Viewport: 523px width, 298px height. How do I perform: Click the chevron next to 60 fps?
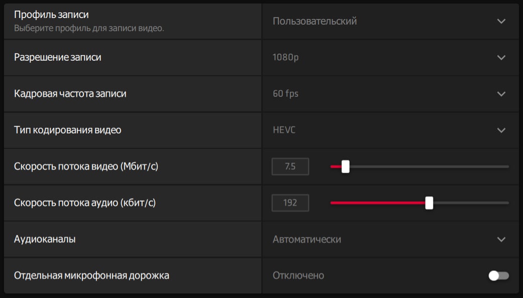click(501, 94)
